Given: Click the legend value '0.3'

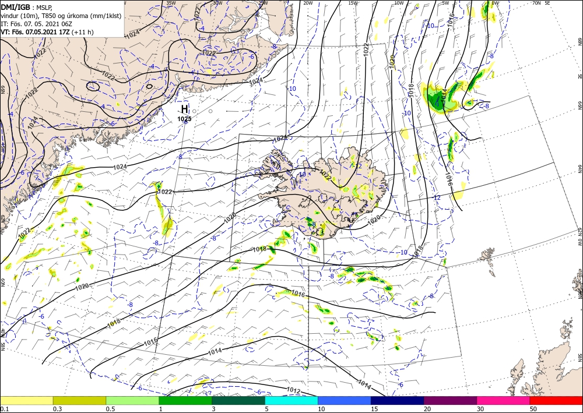Looking at the screenshot, I should tap(57, 409).
